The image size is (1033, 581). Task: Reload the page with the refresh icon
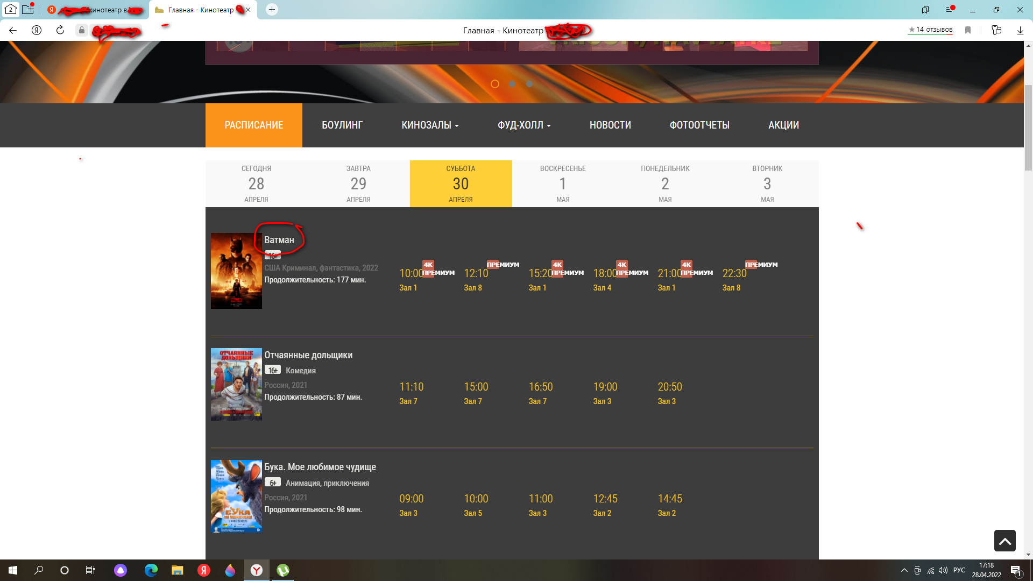(60, 30)
